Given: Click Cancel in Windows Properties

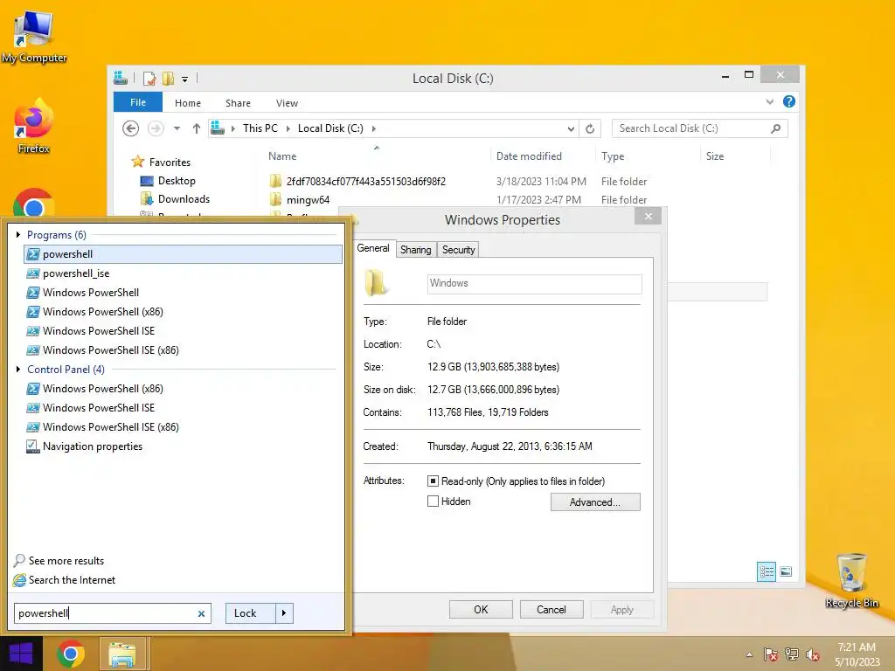Looking at the screenshot, I should (x=552, y=609).
